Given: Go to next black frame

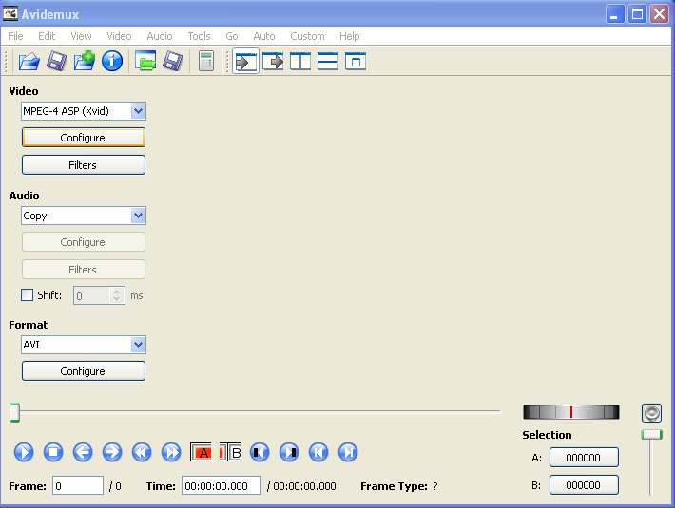Looking at the screenshot, I should pos(289,452).
